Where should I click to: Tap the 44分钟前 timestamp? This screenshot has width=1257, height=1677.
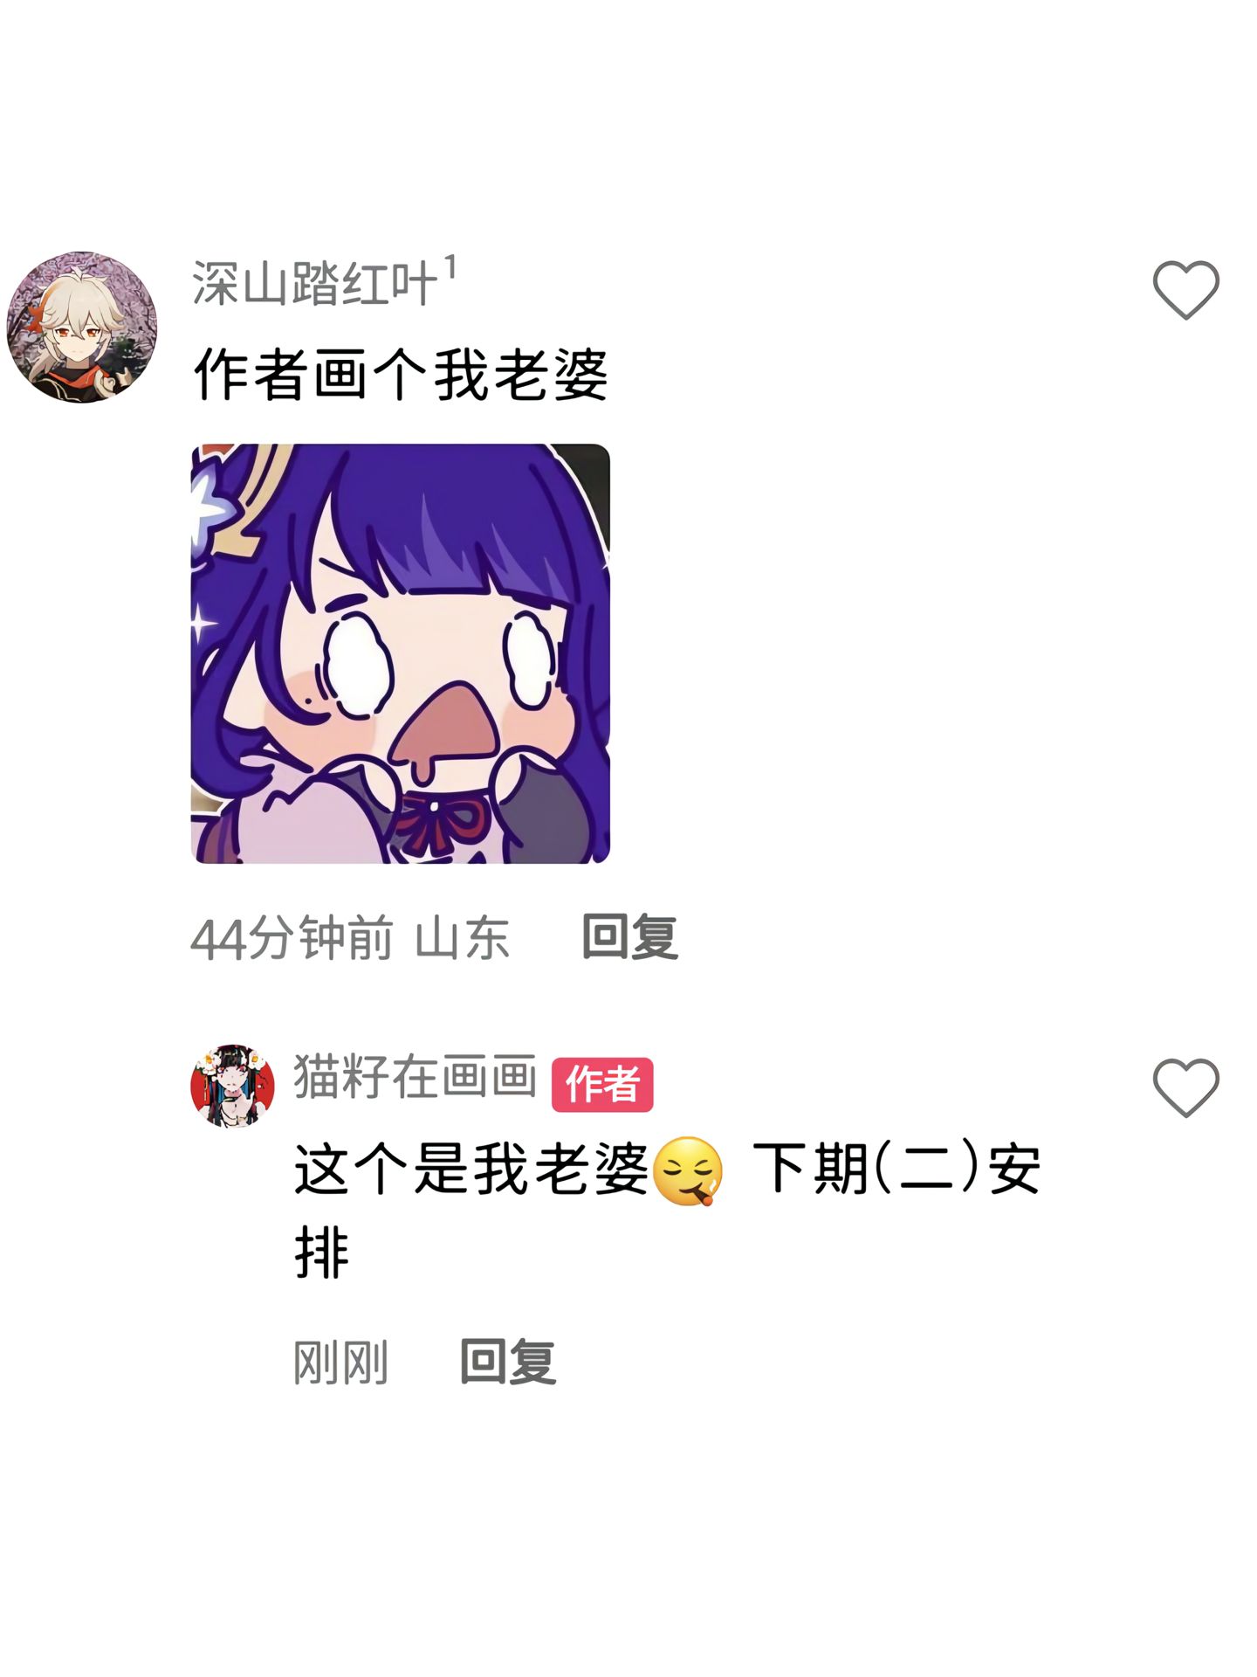[292, 939]
